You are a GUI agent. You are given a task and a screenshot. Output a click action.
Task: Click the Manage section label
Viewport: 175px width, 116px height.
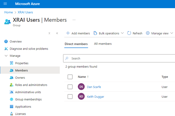click(15, 56)
